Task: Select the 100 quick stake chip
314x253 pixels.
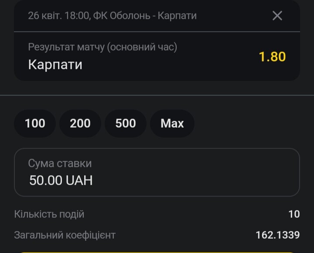Action: (35, 123)
